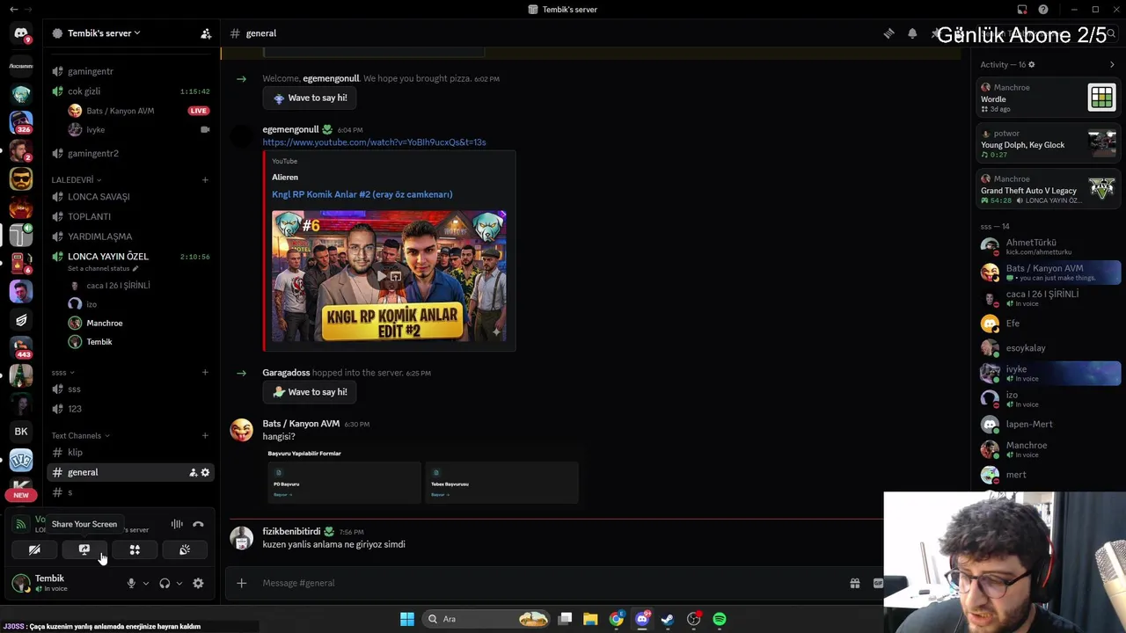Open output device options arrow beside headphones
The height and width of the screenshot is (633, 1126).
pyautogui.click(x=179, y=584)
